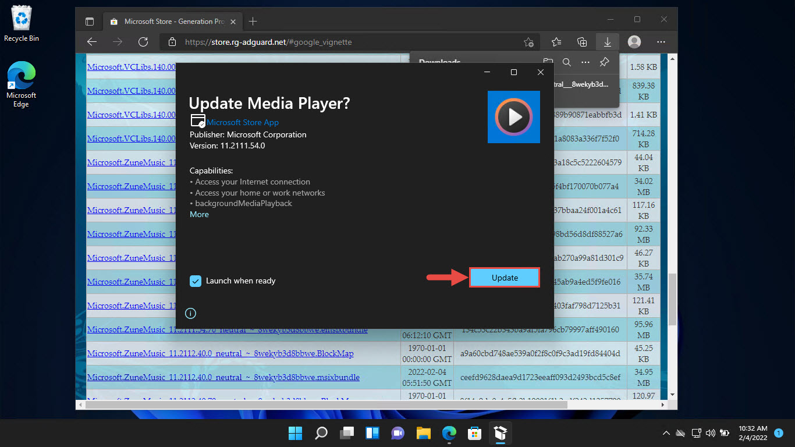Click the 839.38 KB size cell
This screenshot has width=795, height=447.
(643, 90)
